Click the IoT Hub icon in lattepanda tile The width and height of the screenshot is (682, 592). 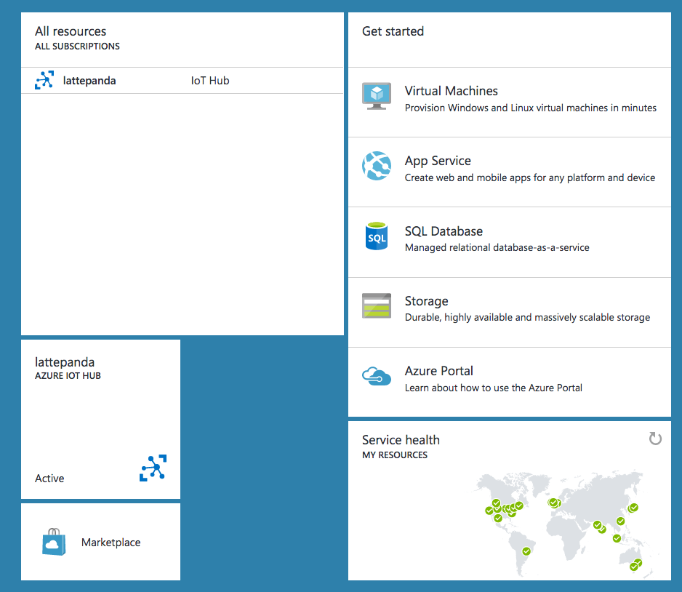[153, 468]
